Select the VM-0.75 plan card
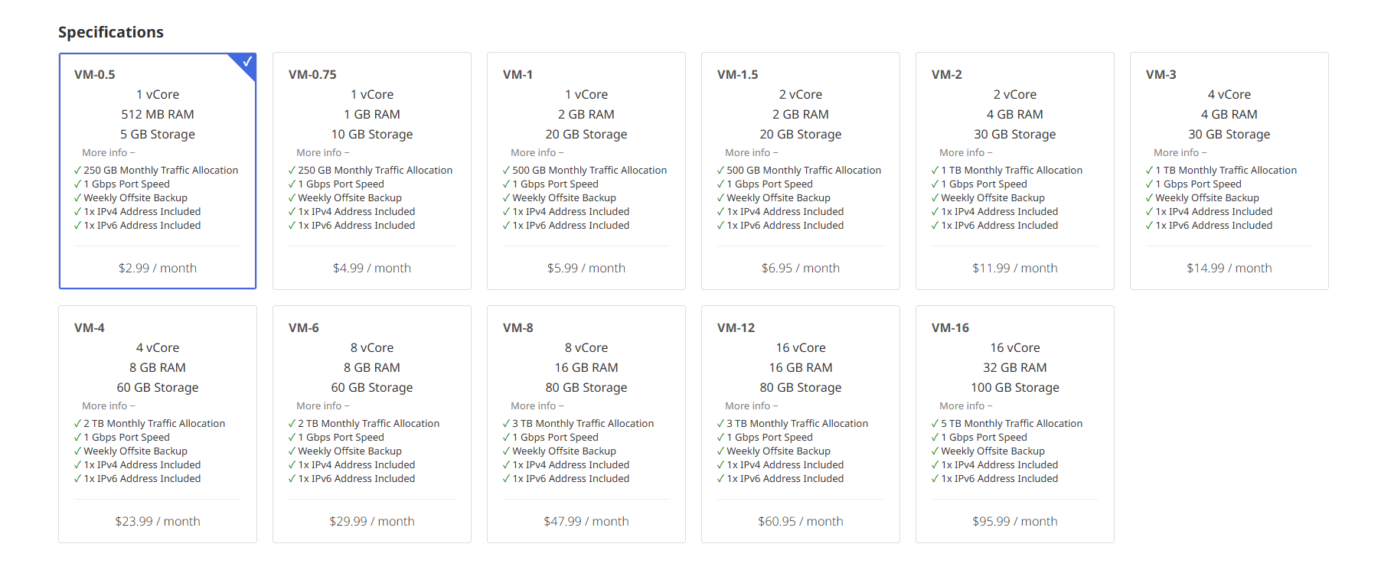The height and width of the screenshot is (583, 1381). coord(371,171)
